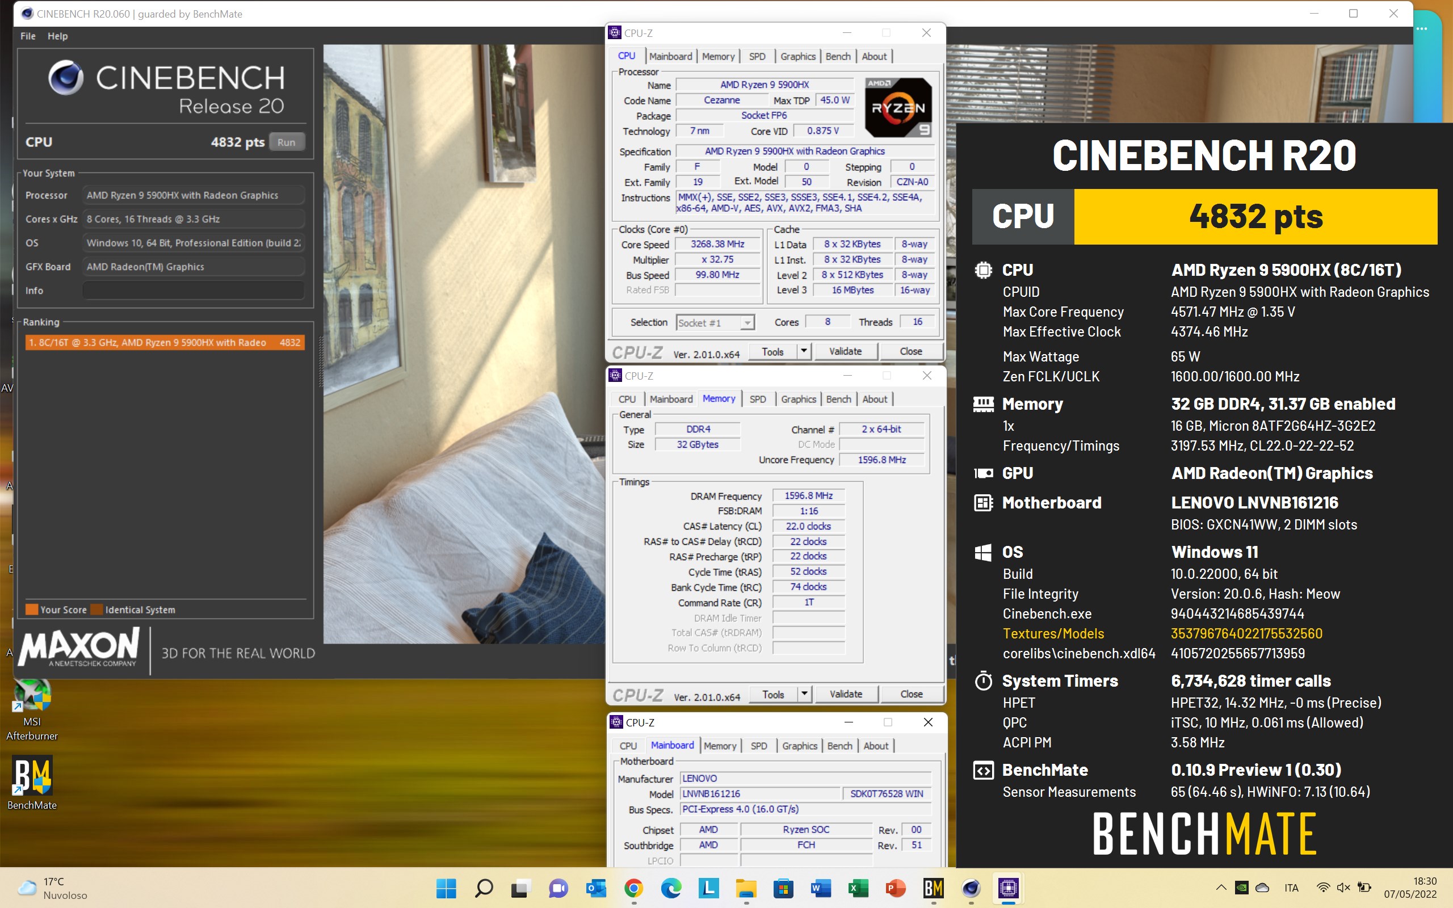This screenshot has width=1453, height=908.
Task: Open the clock showing 18:30 07/05/2022
Action: point(1410,888)
